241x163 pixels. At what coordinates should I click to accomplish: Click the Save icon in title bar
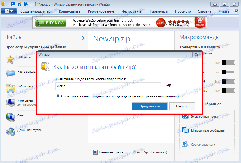[x=13, y=4]
